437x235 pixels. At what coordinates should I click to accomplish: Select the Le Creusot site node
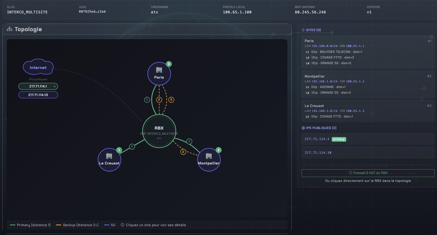point(109,160)
